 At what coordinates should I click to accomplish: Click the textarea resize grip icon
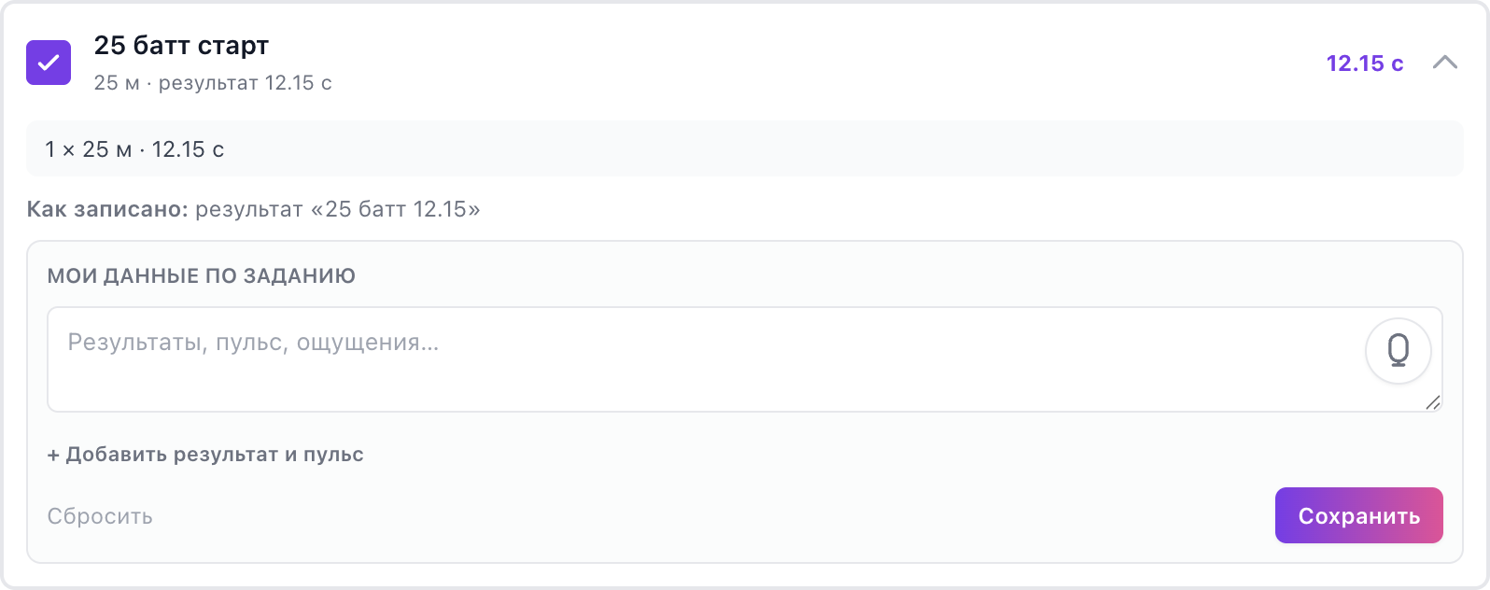[1433, 402]
